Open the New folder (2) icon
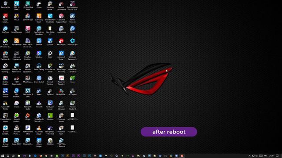Image resolution: width=282 pixels, height=158 pixels. tap(50, 30)
